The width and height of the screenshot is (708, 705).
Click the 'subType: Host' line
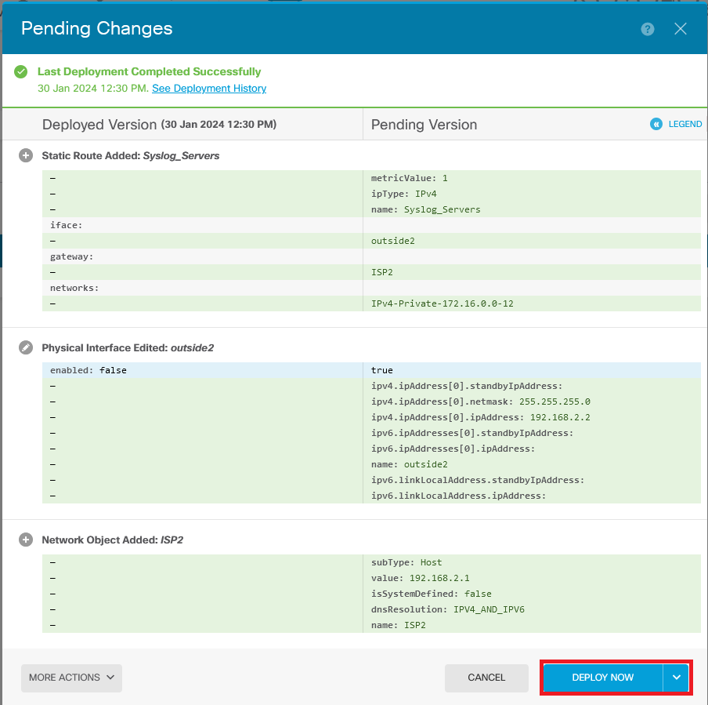click(x=406, y=562)
